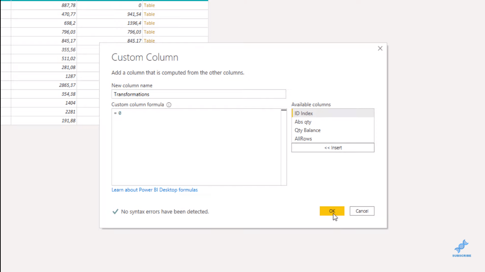The image size is (485, 272).
Task: Click in the custom column formula box
Action: coord(196,147)
